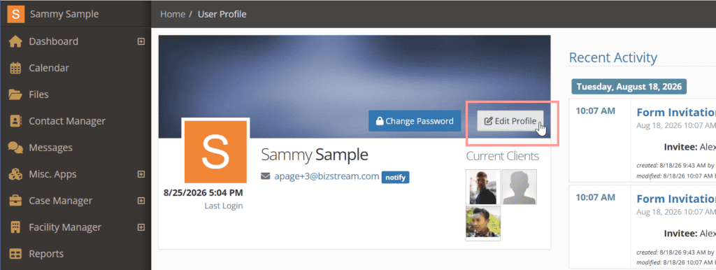
Task: Click the Change Password button
Action: click(415, 121)
